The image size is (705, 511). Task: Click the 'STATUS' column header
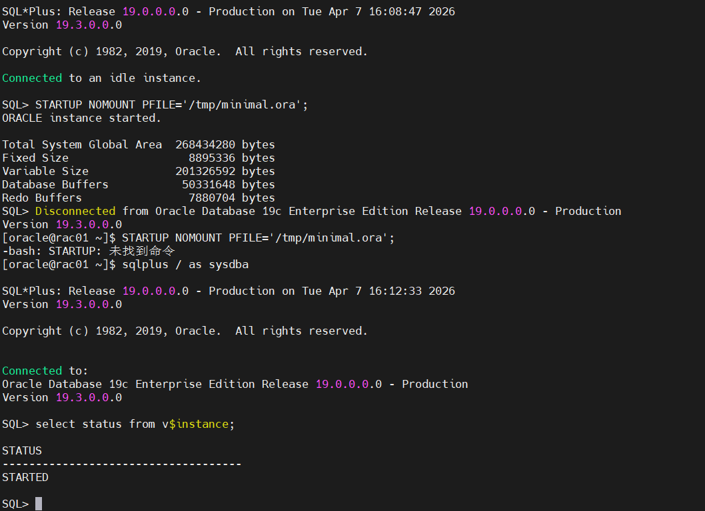(22, 451)
